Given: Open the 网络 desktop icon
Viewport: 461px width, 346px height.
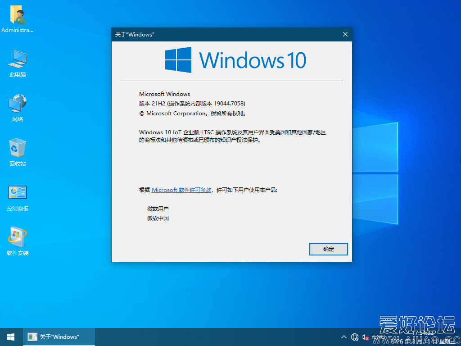Looking at the screenshot, I should [x=18, y=108].
